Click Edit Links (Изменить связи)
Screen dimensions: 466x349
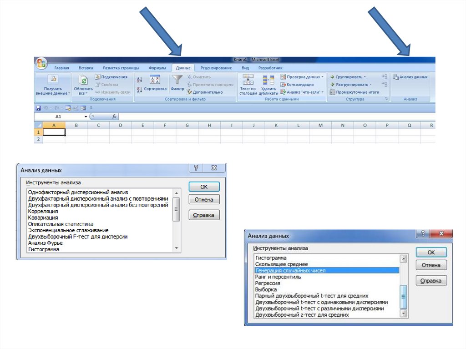coord(113,92)
